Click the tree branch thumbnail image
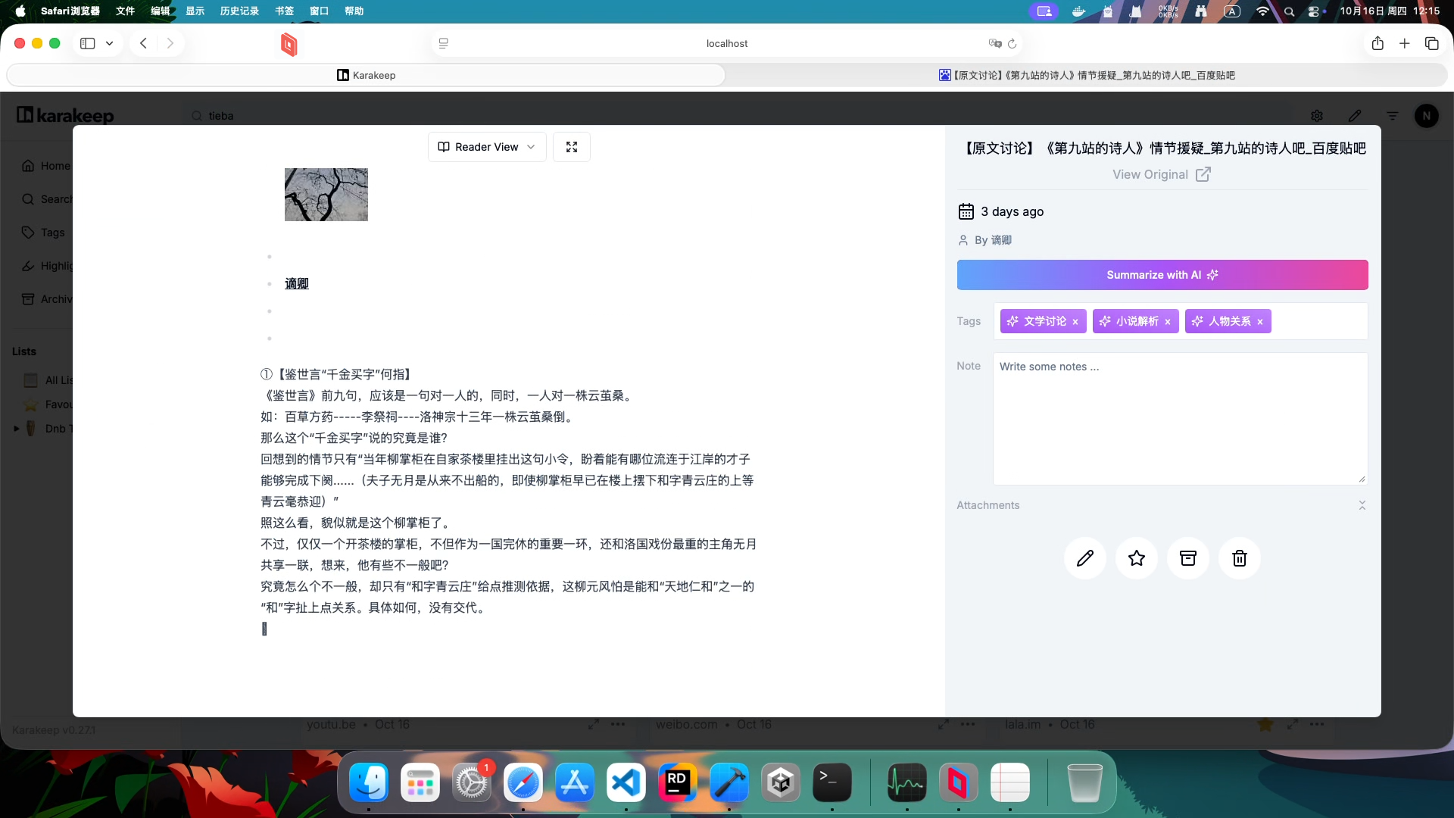This screenshot has height=818, width=1454. point(326,195)
